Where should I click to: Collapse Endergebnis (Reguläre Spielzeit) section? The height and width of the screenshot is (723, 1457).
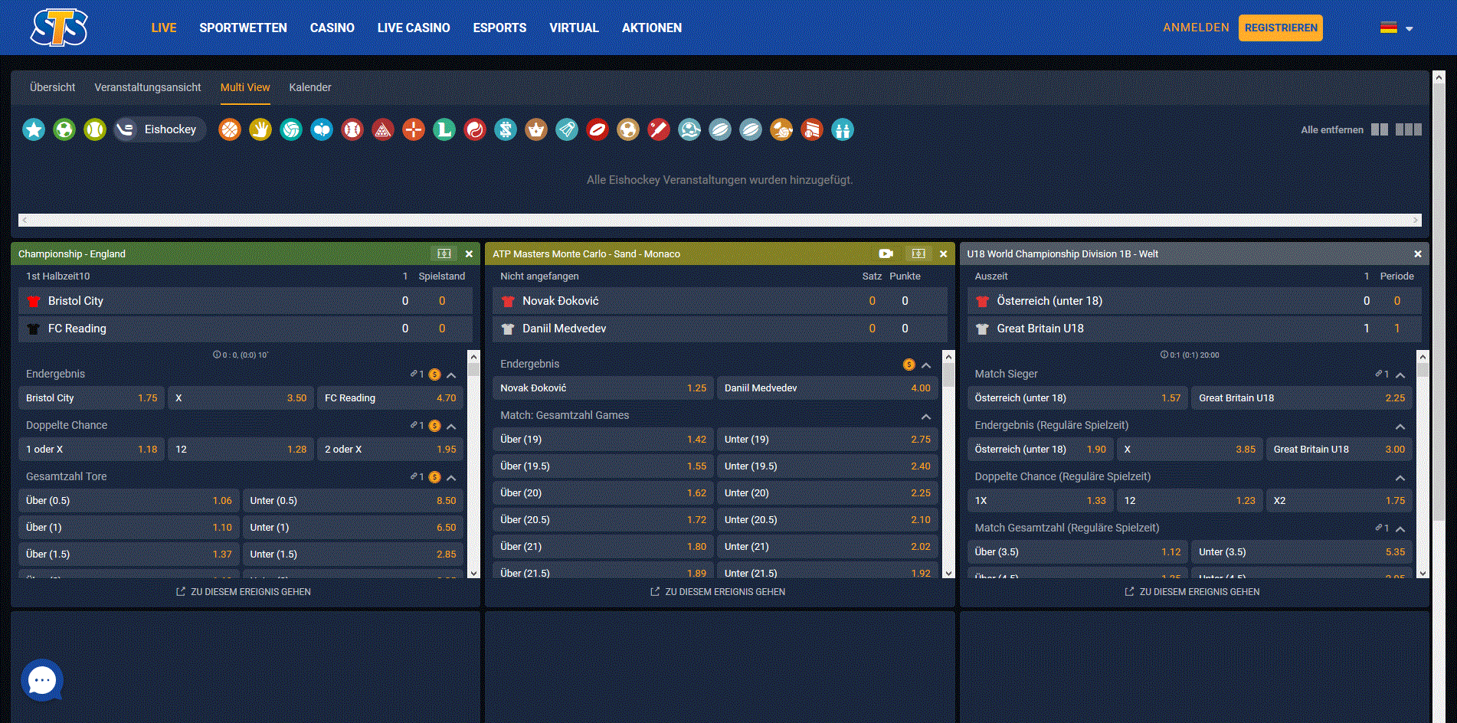[x=1400, y=427]
